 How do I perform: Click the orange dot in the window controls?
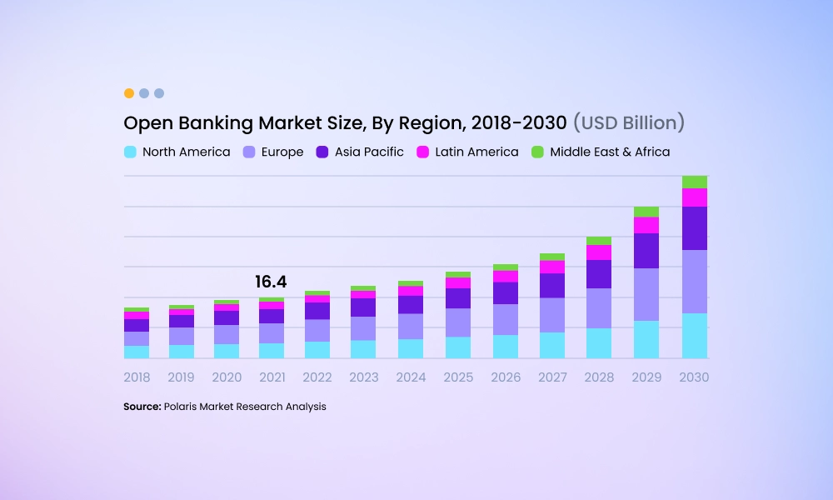click(127, 93)
